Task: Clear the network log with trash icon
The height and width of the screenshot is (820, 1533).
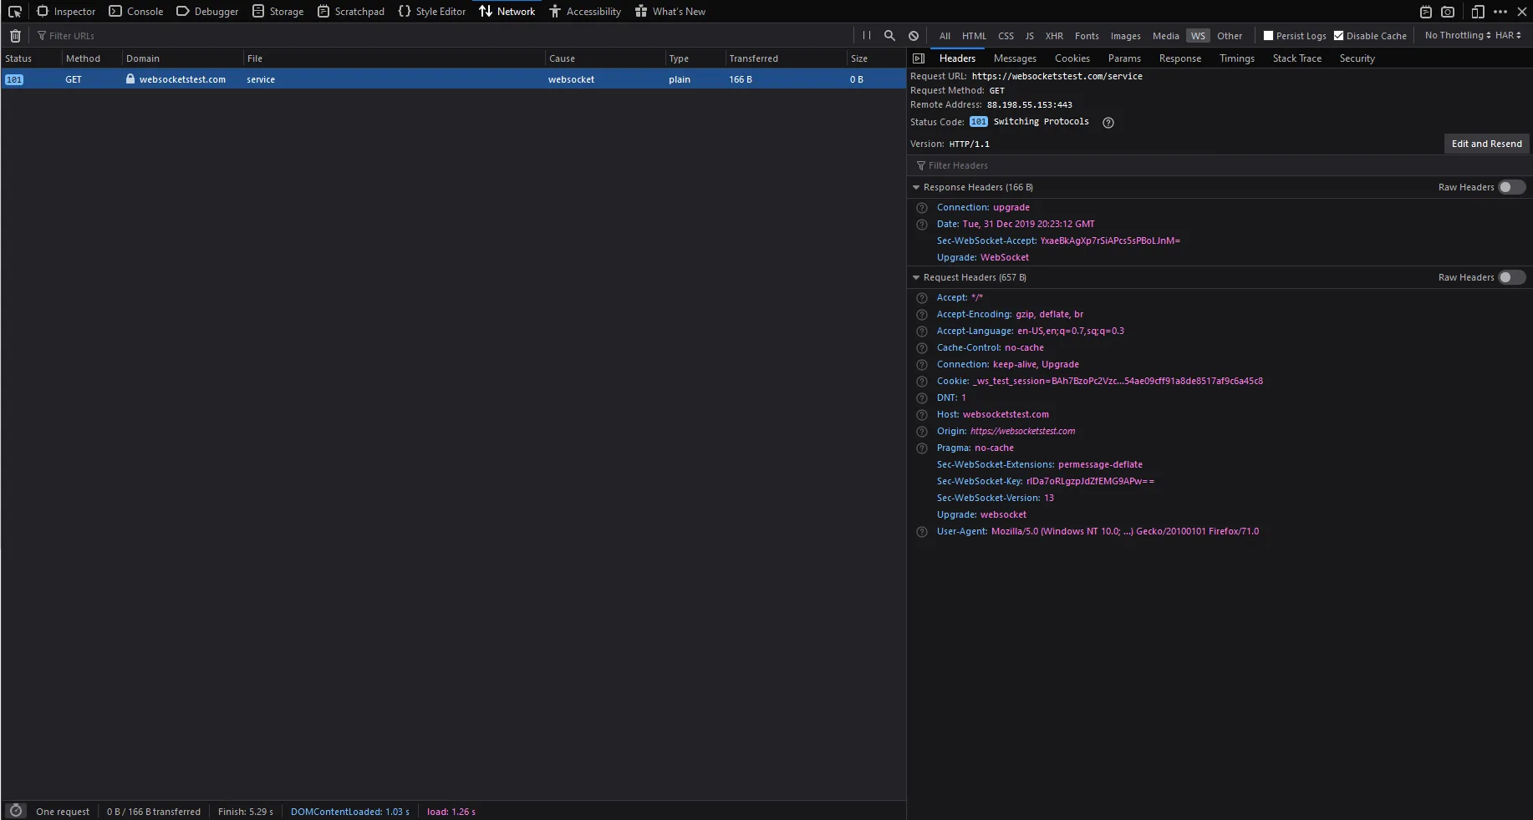Action: (x=15, y=36)
